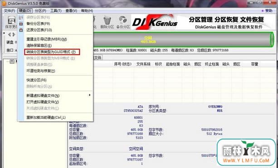The image size is (278, 168).
Task: Click the 空间类型: label
Action: 76,149
